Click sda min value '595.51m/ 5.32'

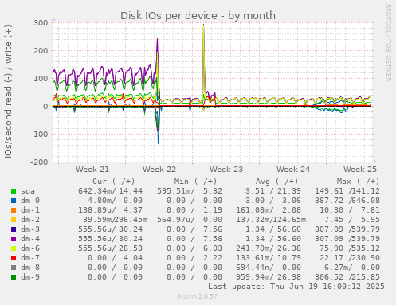190,191
